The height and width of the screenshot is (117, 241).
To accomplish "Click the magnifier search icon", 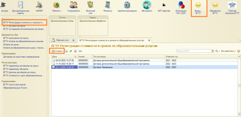I will [217, 51].
